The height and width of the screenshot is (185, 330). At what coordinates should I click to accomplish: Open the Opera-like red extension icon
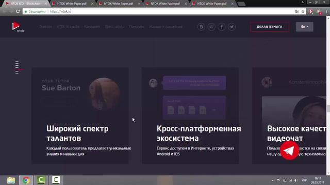pyautogui.click(x=310, y=11)
